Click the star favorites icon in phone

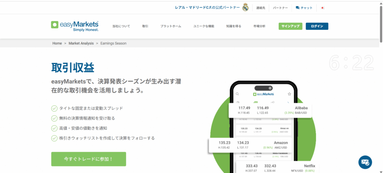click(289, 94)
